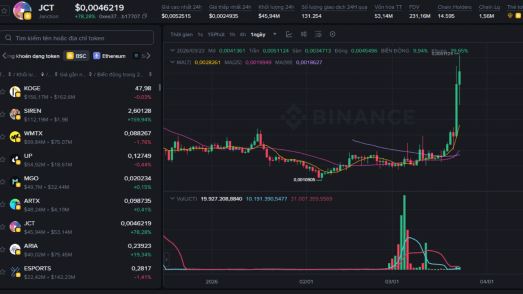This screenshot has height=294, width=523.
Task: Click the FDV label
Action: tap(414, 7)
